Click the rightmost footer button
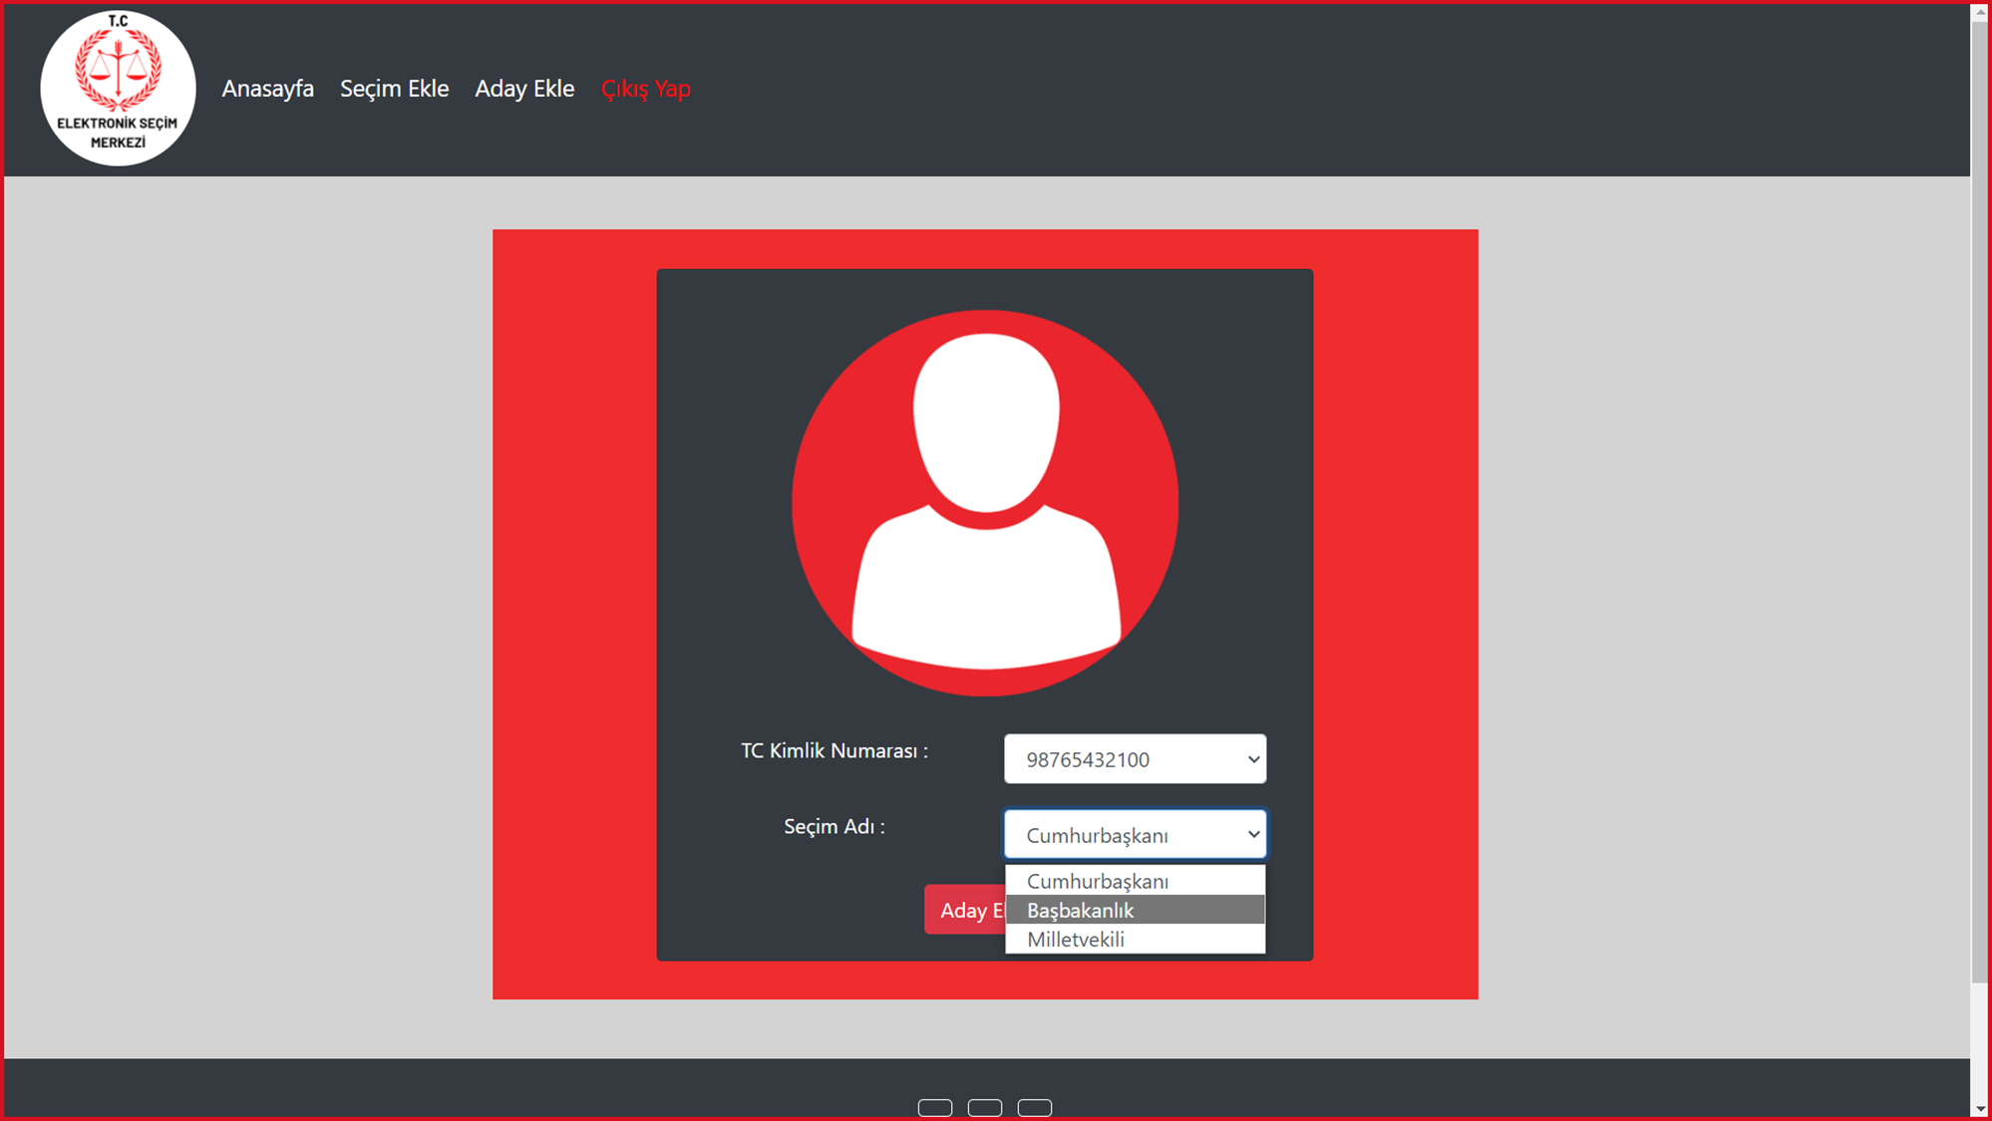The image size is (1992, 1121). click(1034, 1107)
